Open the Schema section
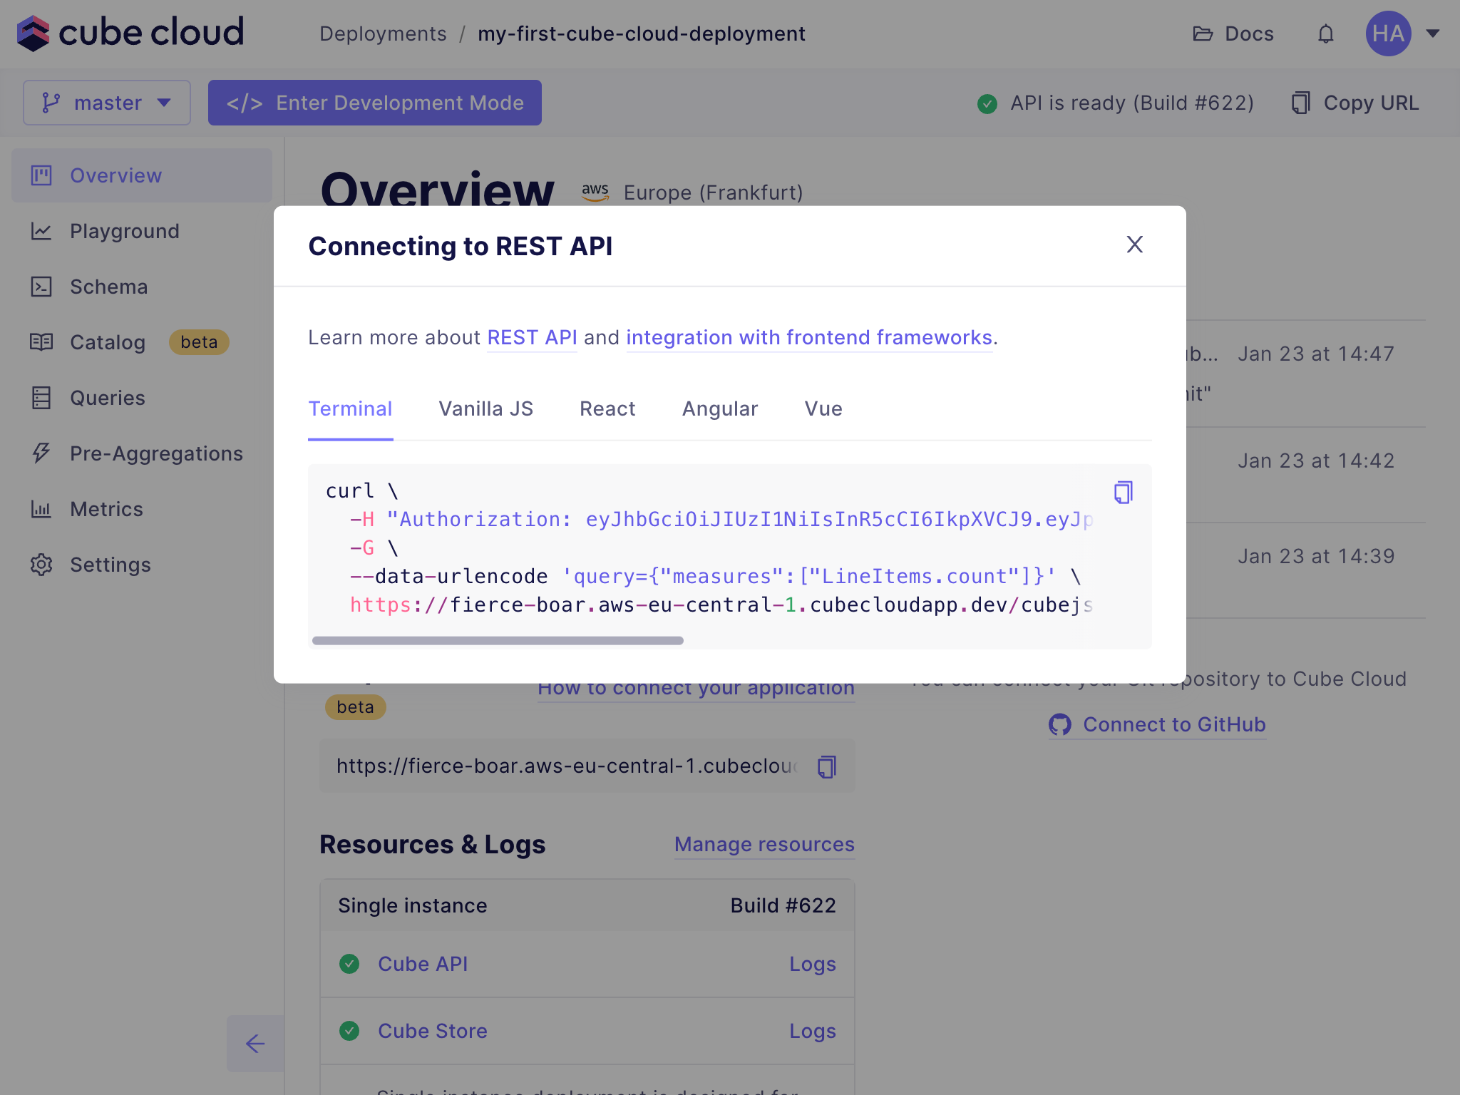 click(108, 287)
